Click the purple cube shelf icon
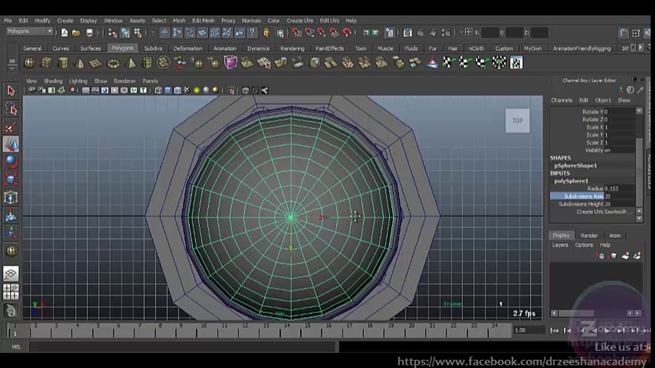 [231, 62]
